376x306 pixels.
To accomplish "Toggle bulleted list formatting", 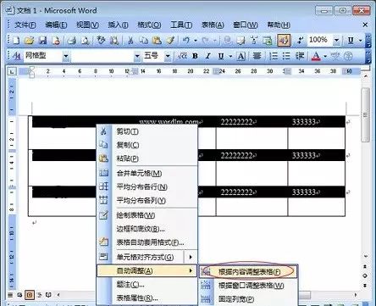I will tap(286, 56).
